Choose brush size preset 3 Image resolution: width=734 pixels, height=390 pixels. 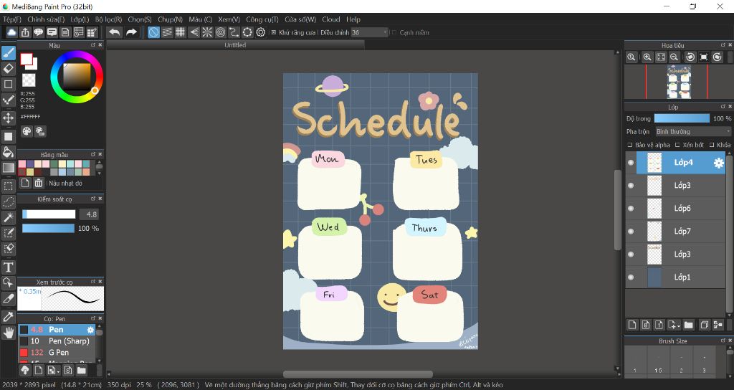click(704, 361)
